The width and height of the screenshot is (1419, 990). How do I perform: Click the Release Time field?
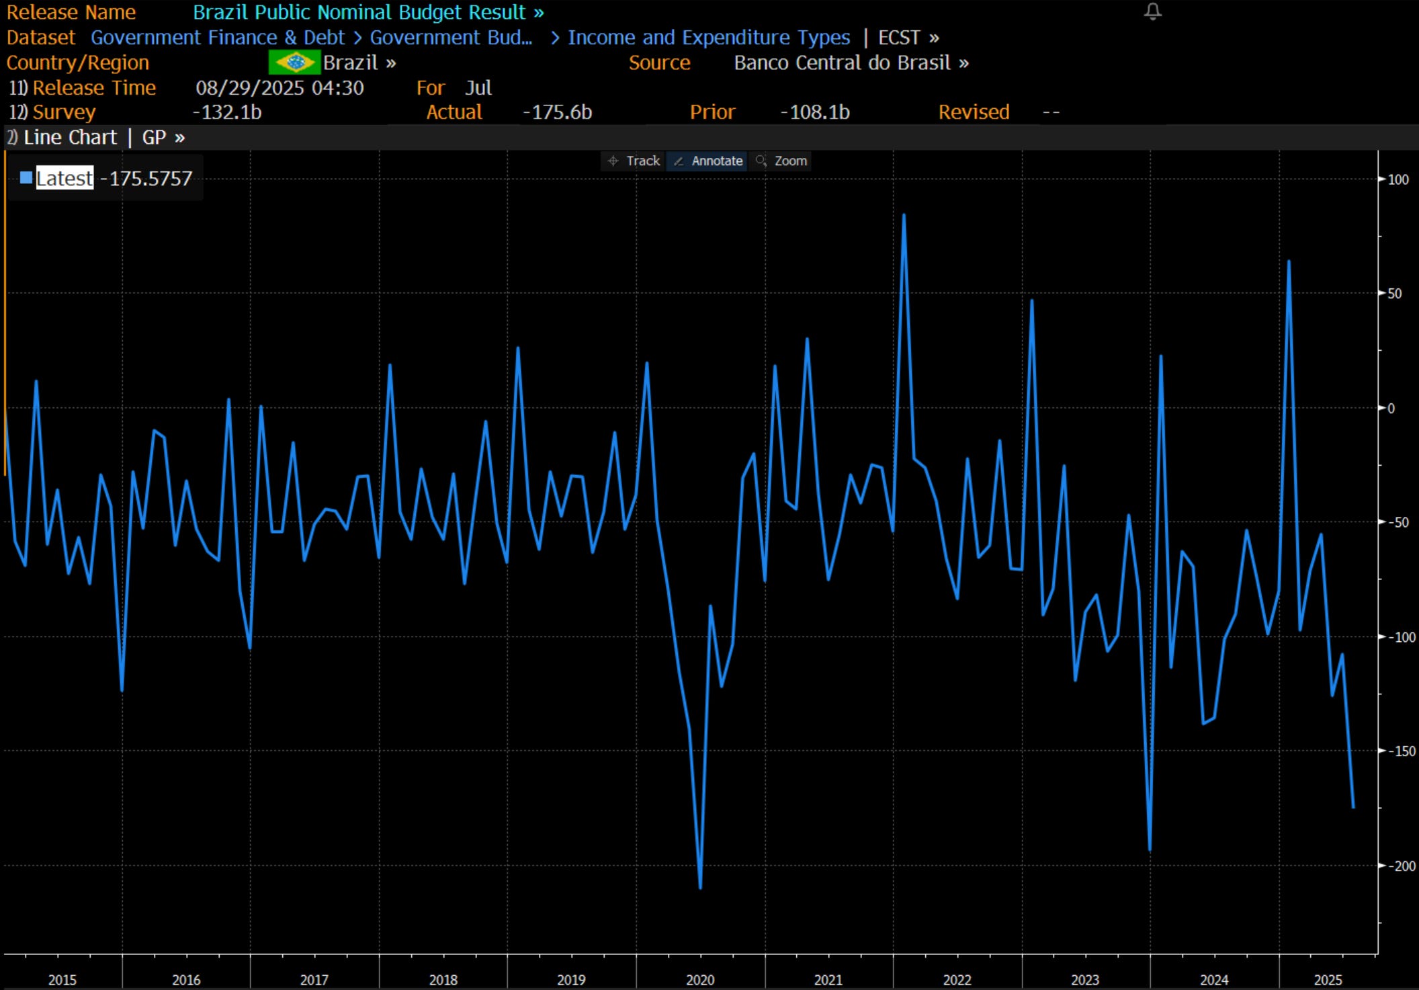tap(93, 88)
